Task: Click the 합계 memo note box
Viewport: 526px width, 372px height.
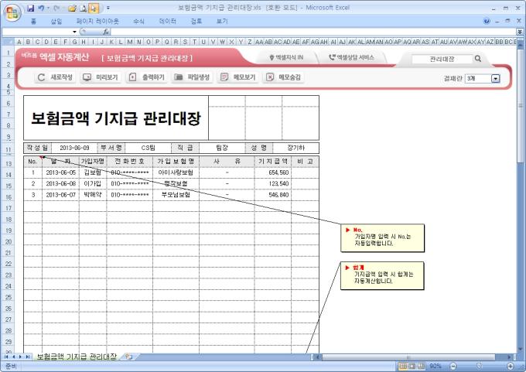Action: (x=382, y=276)
